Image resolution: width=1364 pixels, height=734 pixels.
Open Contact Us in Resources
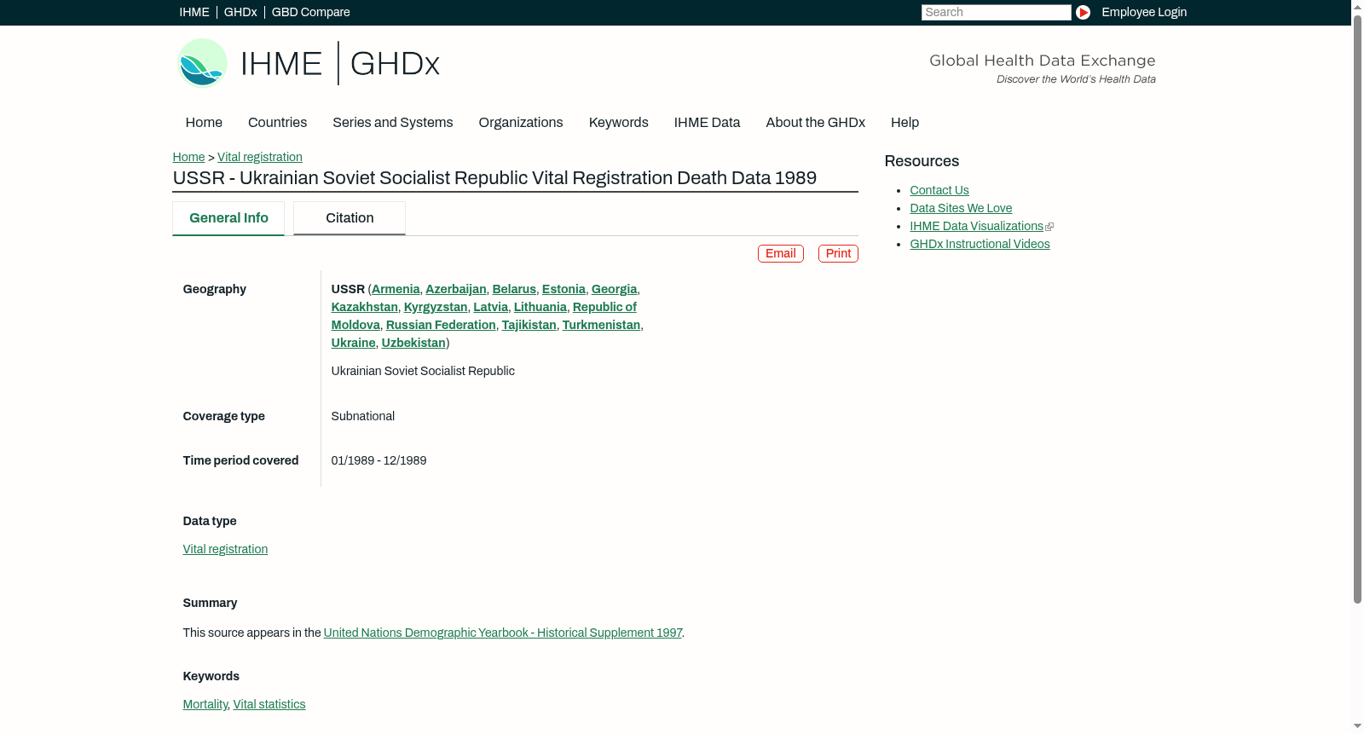939,190
